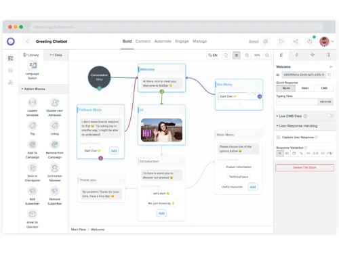
Task: Click the Language Switch block icon
Action: click(33, 66)
